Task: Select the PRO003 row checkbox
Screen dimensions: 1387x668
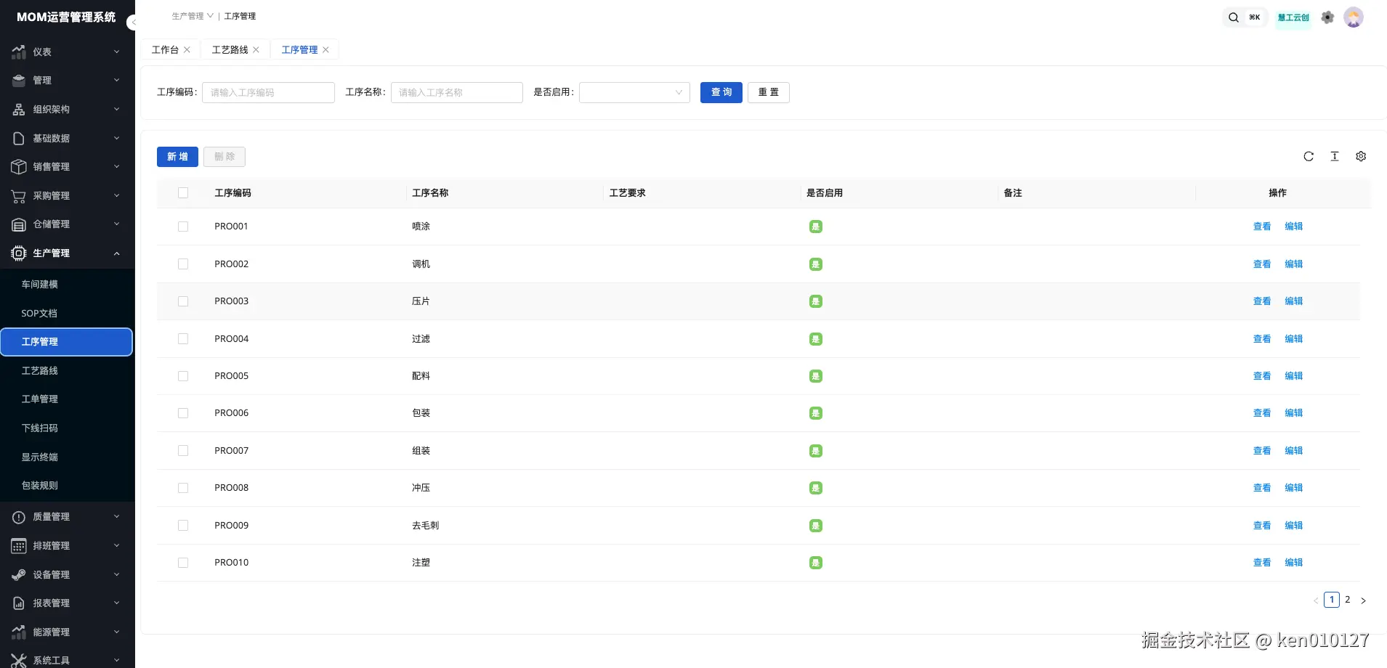Action: click(x=183, y=301)
